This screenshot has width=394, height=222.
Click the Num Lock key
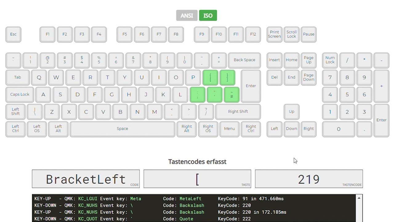click(330, 60)
